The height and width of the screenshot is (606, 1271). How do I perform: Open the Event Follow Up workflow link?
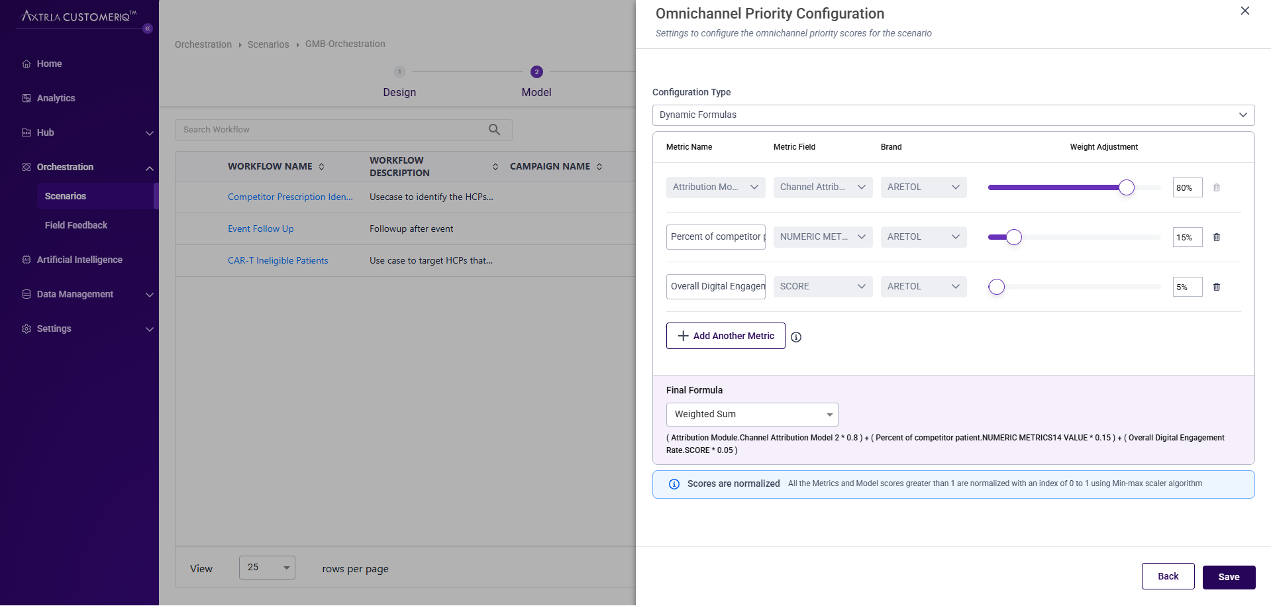pos(260,228)
